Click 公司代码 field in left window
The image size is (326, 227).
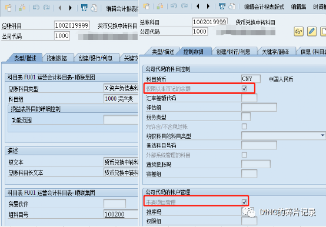point(62,36)
